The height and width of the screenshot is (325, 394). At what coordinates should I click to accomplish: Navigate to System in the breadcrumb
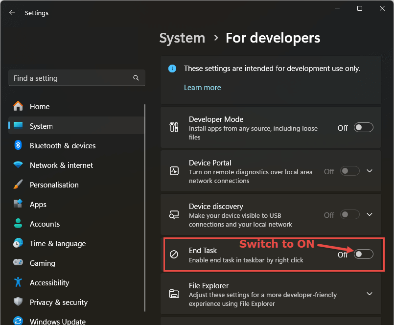pyautogui.click(x=182, y=38)
